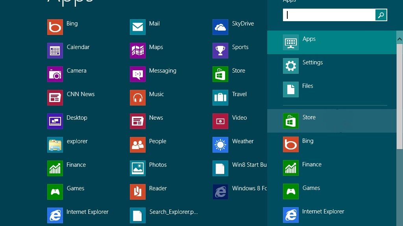Launch the Travel app
This screenshot has height=226, width=403.
click(x=220, y=98)
